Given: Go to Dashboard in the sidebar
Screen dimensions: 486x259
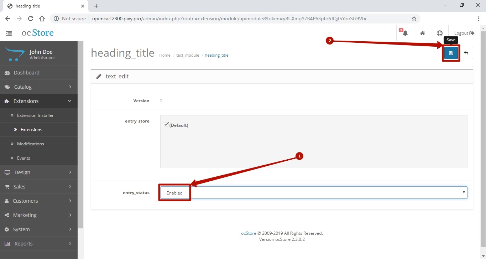Looking at the screenshot, I should click(x=26, y=73).
